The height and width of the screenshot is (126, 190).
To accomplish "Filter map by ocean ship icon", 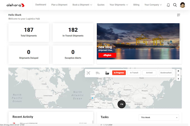I will click(107, 73).
